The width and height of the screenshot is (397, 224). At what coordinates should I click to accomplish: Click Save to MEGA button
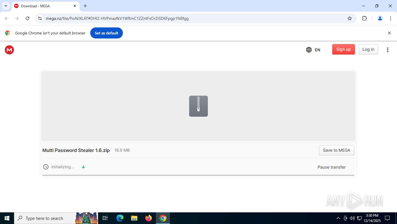pos(336,150)
